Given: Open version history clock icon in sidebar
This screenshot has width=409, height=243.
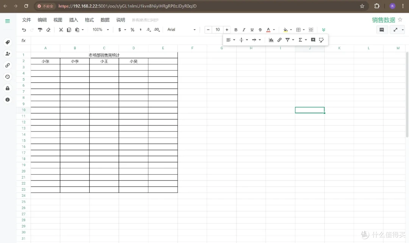Looking at the screenshot, I should coord(8,77).
